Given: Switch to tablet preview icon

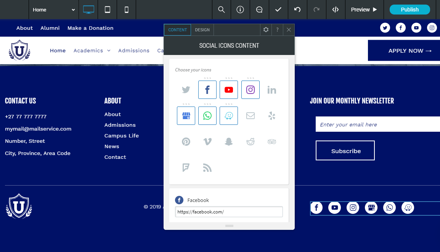Looking at the screenshot, I should (x=108, y=10).
